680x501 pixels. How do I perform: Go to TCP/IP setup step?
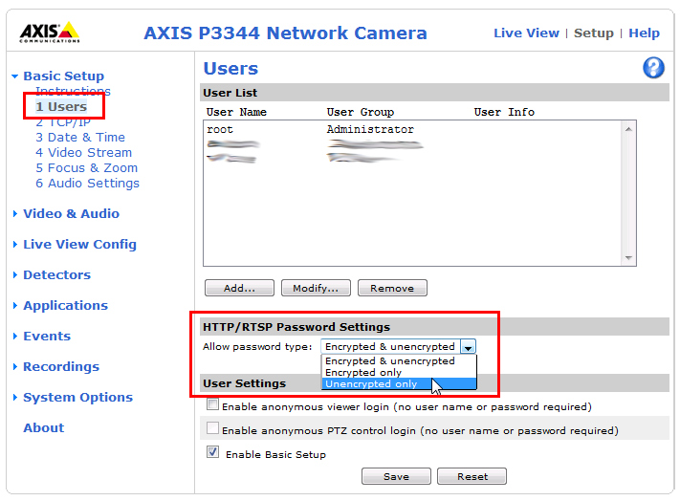click(x=63, y=122)
